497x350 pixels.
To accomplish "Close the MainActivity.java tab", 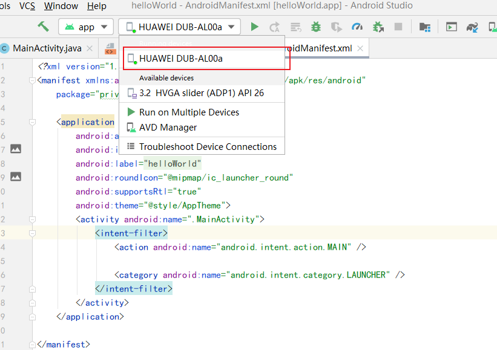I will coord(90,48).
